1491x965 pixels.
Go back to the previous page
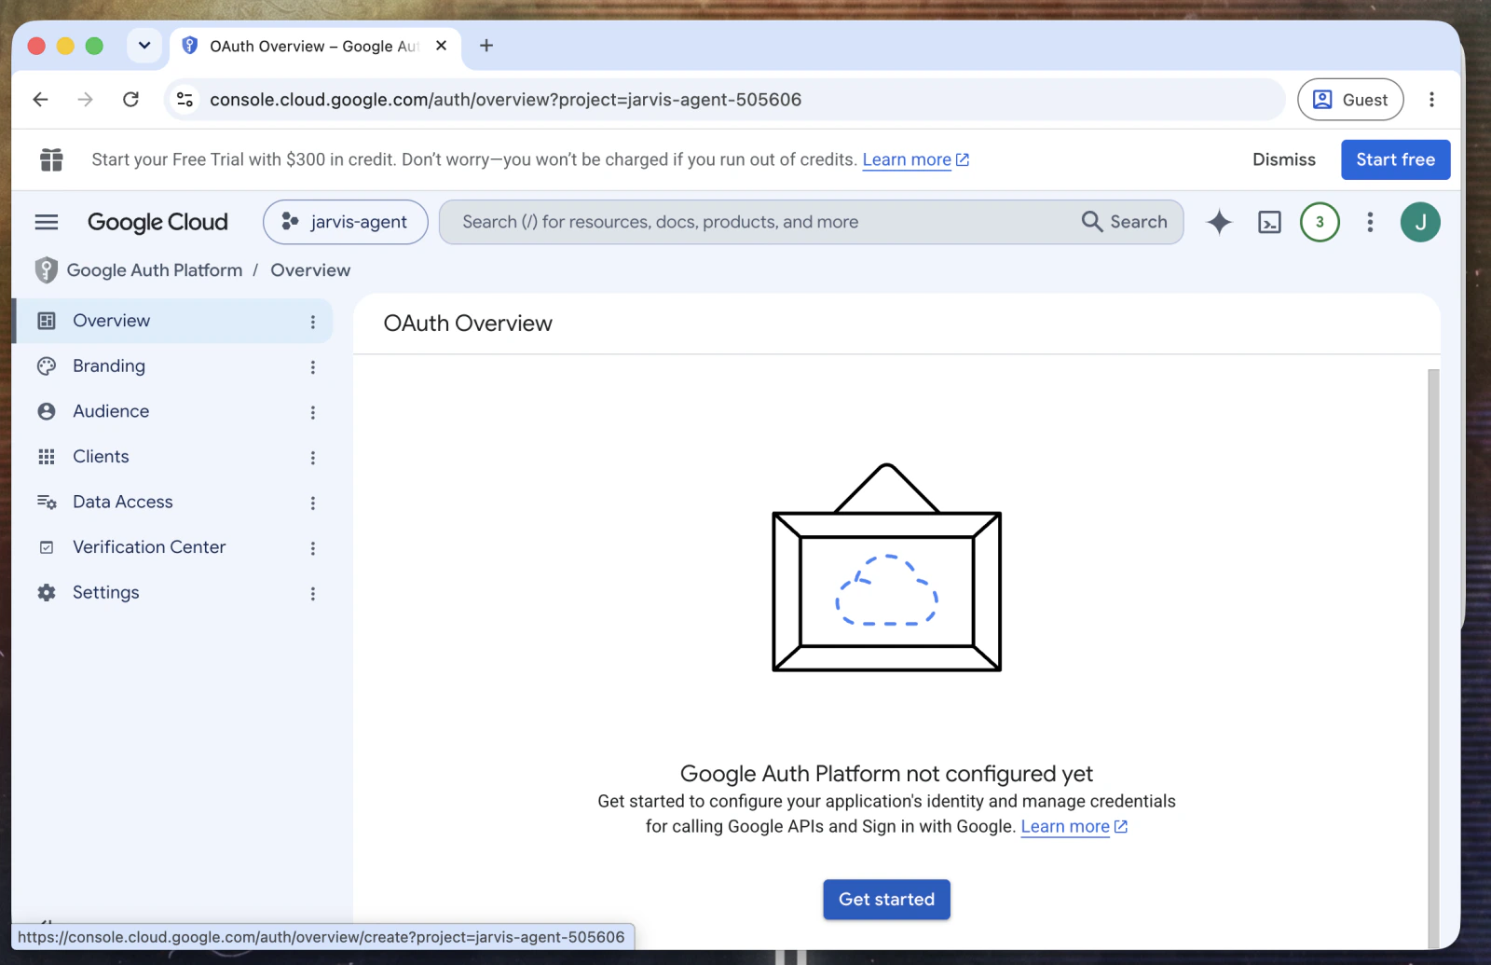pos(40,100)
